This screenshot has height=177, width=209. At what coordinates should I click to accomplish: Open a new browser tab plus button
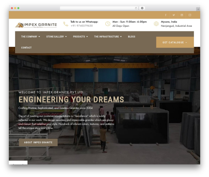(198, 9)
